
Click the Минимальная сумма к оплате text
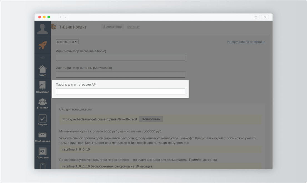[x=111, y=131]
